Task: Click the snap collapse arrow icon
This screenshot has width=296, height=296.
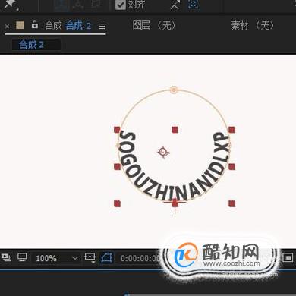Action: [x=175, y=5]
